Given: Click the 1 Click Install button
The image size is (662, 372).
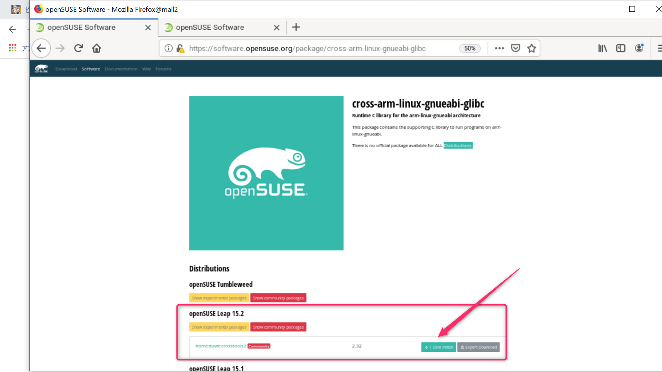Looking at the screenshot, I should point(439,347).
